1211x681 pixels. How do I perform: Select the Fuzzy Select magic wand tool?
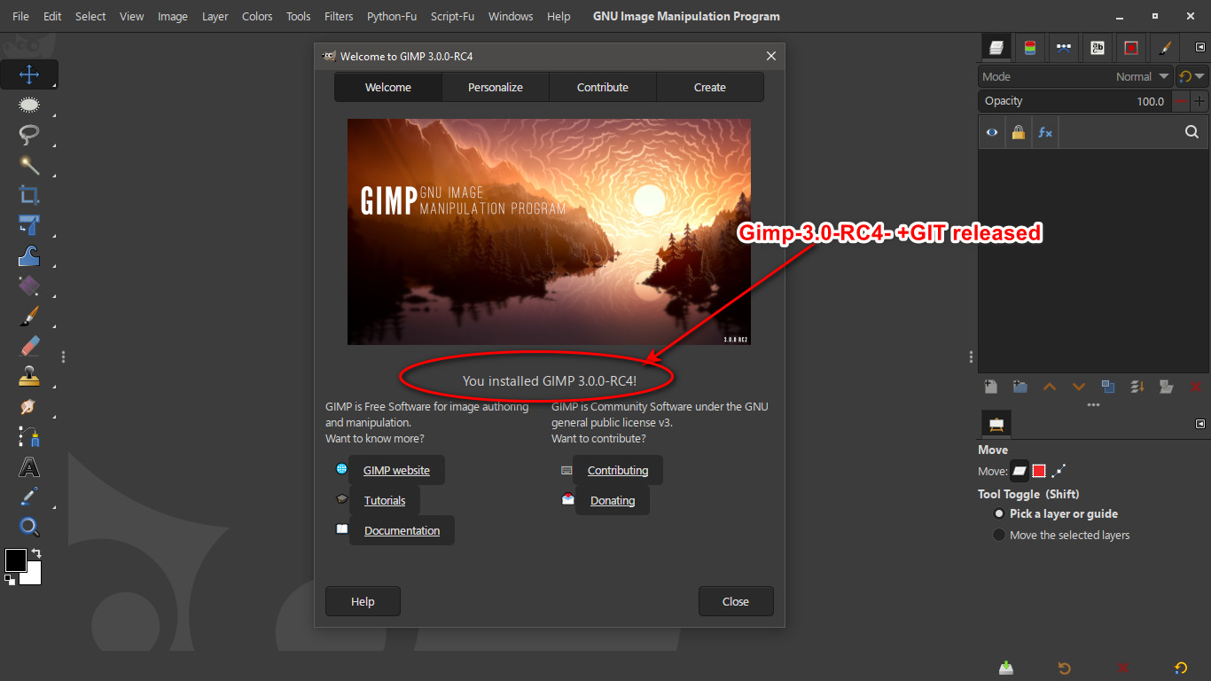(x=29, y=165)
